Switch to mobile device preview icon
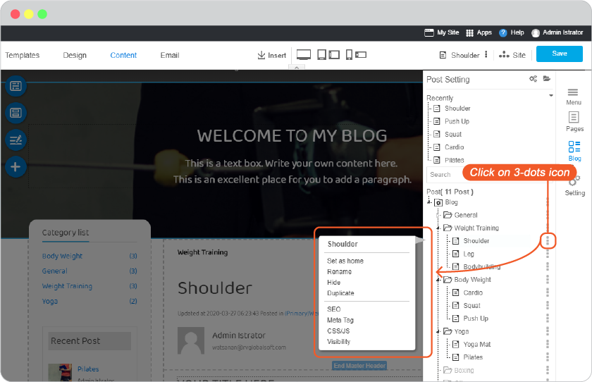592x382 pixels. [x=349, y=55]
